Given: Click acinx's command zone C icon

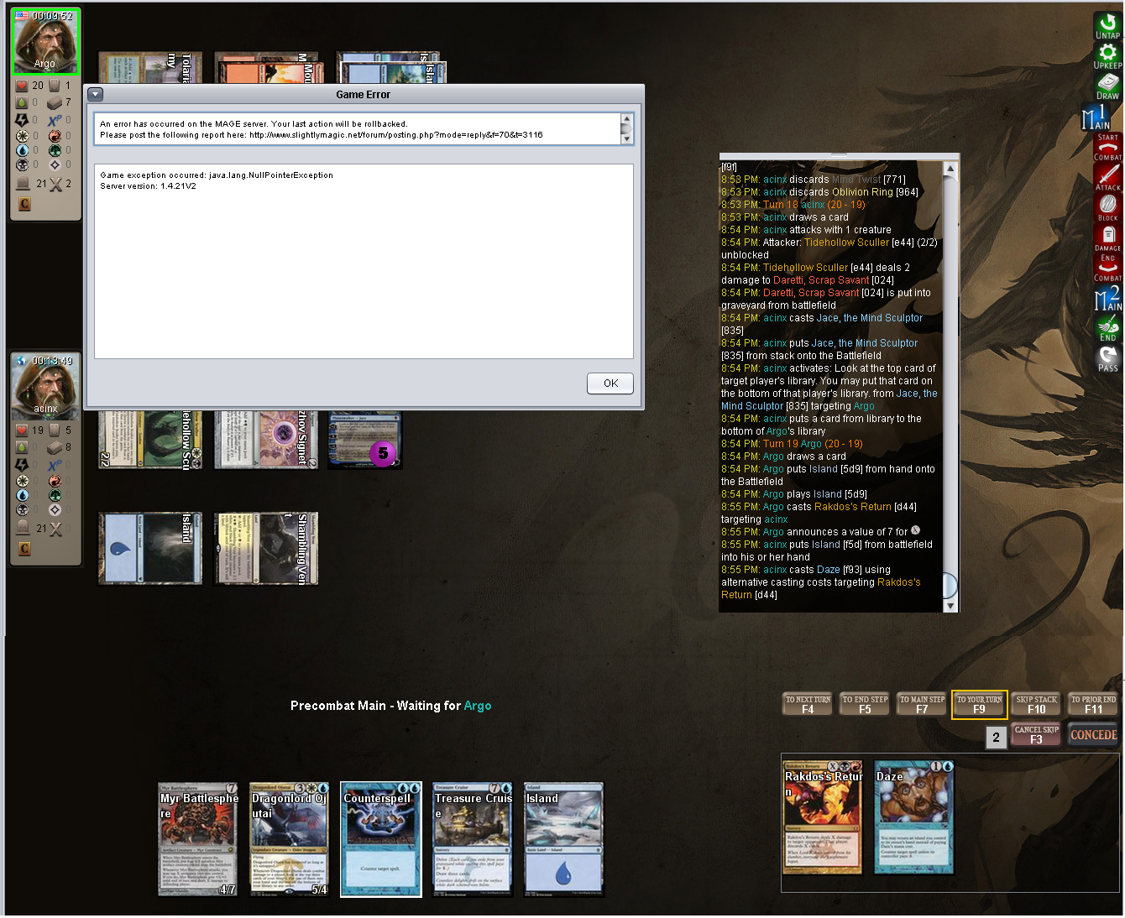Looking at the screenshot, I should point(24,549).
